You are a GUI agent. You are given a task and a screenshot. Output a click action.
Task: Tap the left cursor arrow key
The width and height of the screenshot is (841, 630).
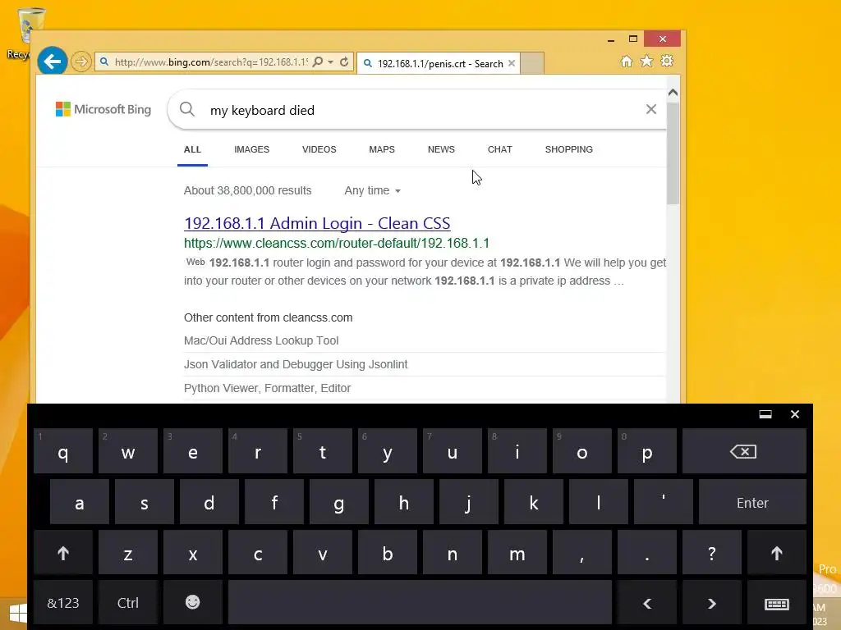pos(647,603)
